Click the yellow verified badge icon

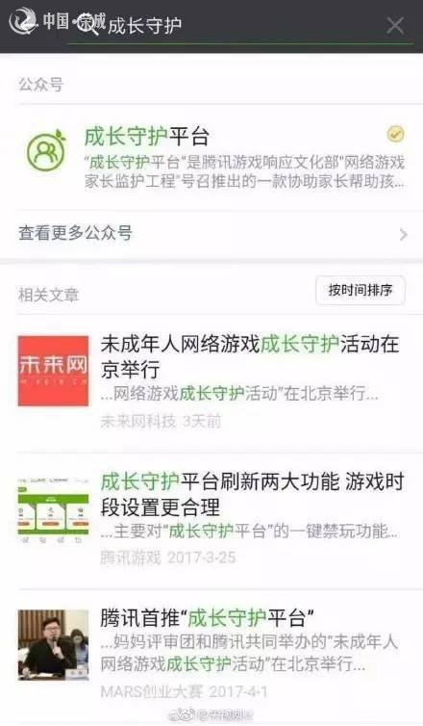tap(395, 134)
